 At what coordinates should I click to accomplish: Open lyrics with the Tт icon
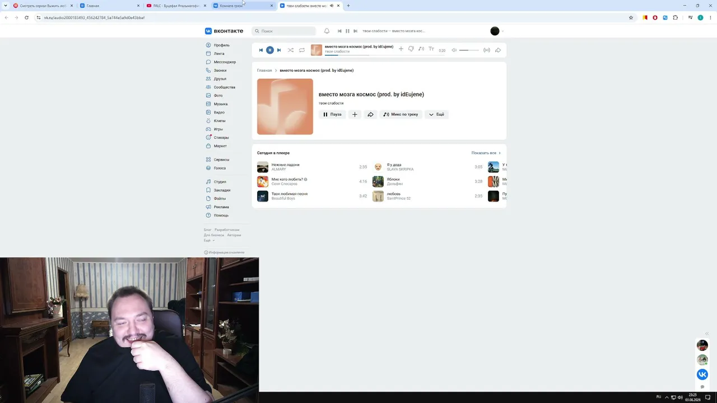pyautogui.click(x=431, y=49)
